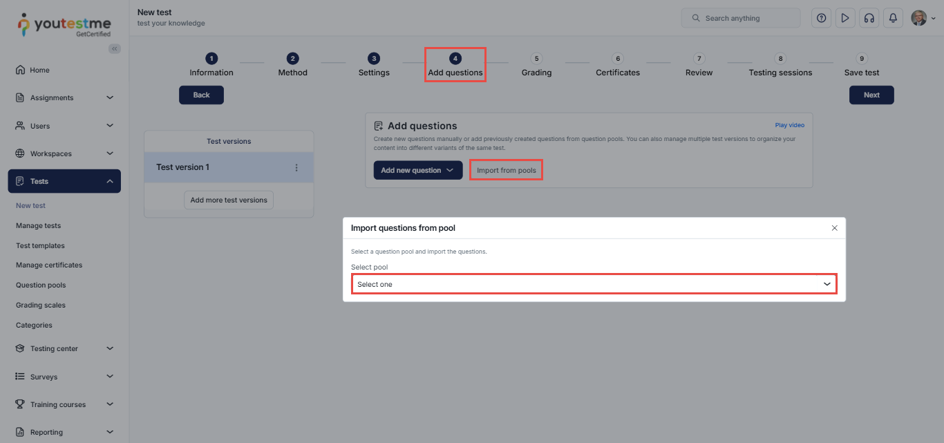944x443 pixels.
Task: Close the Import questions from pool dialog
Action: point(834,228)
